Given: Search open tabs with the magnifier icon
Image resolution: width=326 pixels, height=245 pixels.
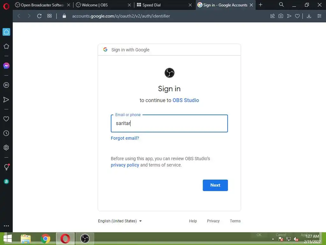Looking at the screenshot, I should (281, 4).
